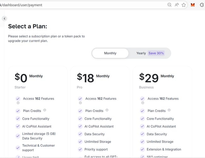Image resolution: width=205 pixels, height=158 pixels.
Task: Click info icon next to Business Plan Credits
Action: pyautogui.click(x=169, y=110)
